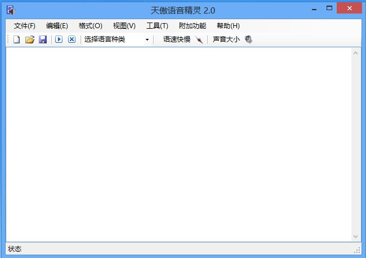Click the 状态 status bar text
This screenshot has width=366, height=258.
point(15,249)
